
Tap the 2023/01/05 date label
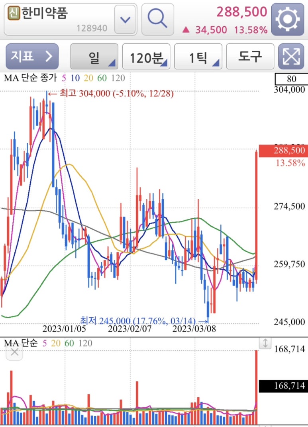64,329
